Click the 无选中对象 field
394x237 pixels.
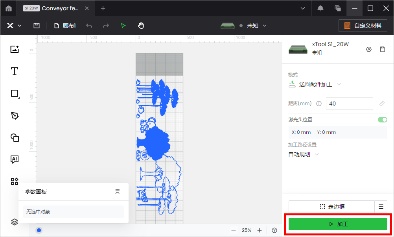click(74, 212)
